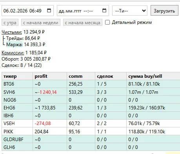Click the тикер column header
180x154 pixels.
17,76
